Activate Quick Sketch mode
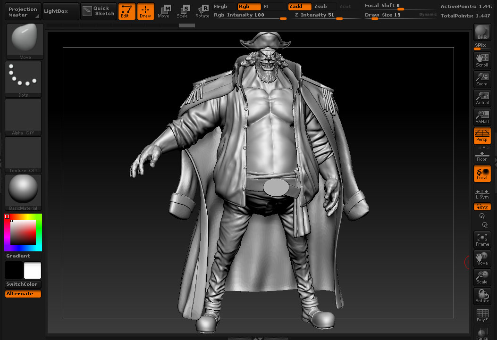The height and width of the screenshot is (340, 497). (99, 11)
